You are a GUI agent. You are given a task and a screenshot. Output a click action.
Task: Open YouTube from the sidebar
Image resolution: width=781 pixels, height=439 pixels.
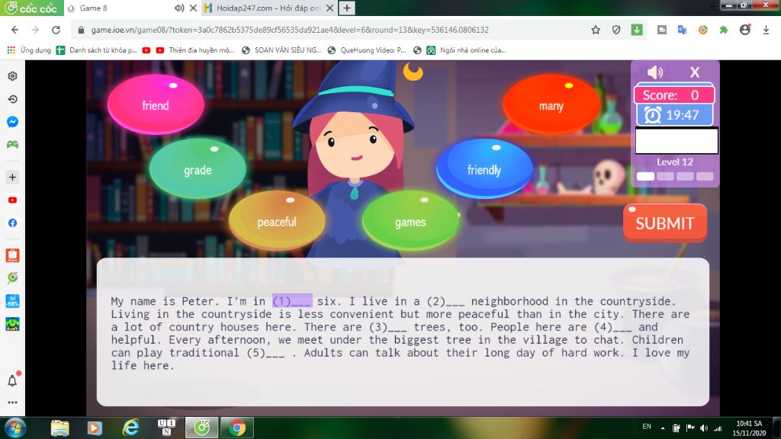pyautogui.click(x=12, y=200)
